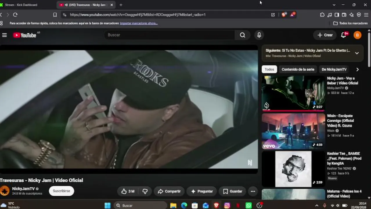Viewport: 371px width, 209px height.
Task: Select the De NickyJamTV chip
Action: (x=334, y=69)
